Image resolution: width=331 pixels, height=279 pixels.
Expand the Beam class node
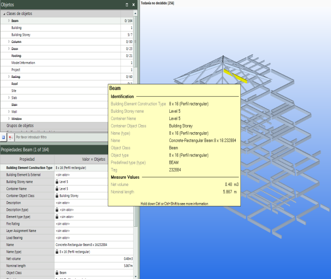[9, 21]
